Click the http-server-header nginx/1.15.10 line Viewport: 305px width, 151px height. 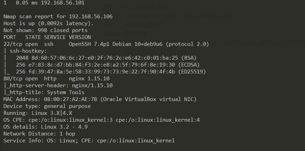(x=58, y=85)
